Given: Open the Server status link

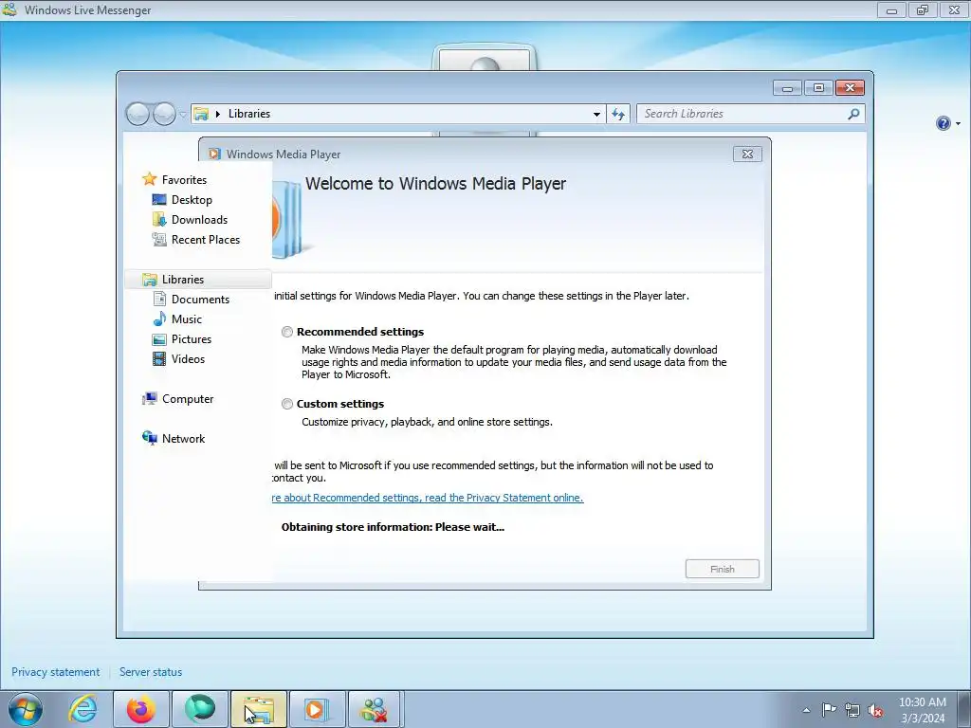Looking at the screenshot, I should pyautogui.click(x=151, y=672).
